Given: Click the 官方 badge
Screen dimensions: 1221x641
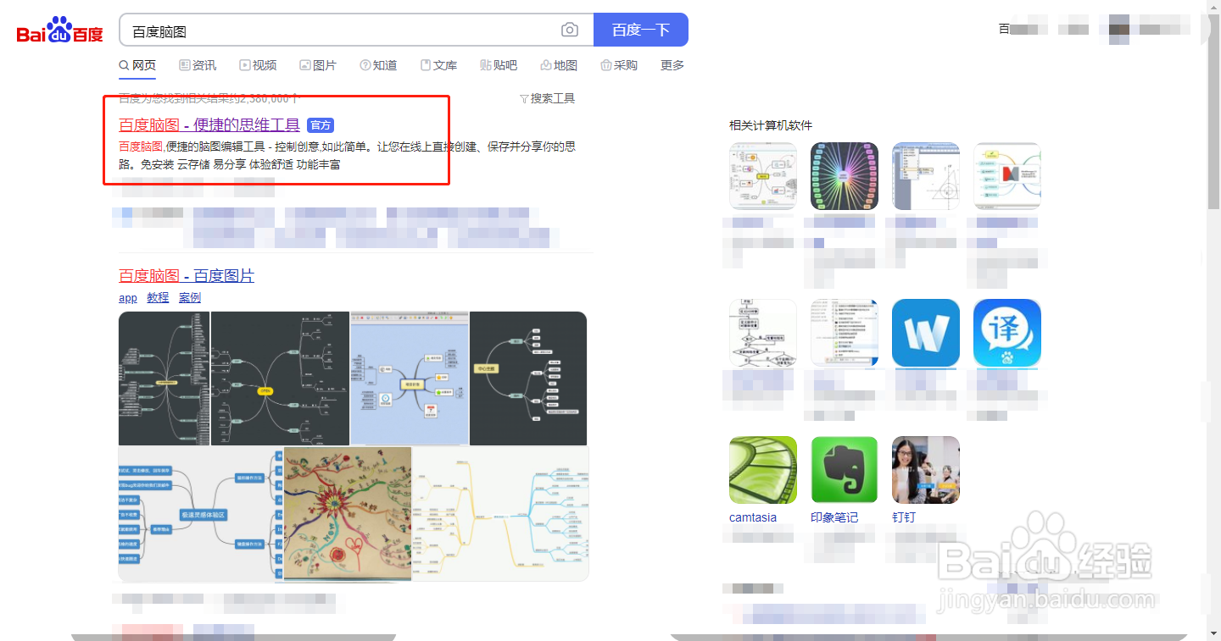Looking at the screenshot, I should click(x=321, y=125).
